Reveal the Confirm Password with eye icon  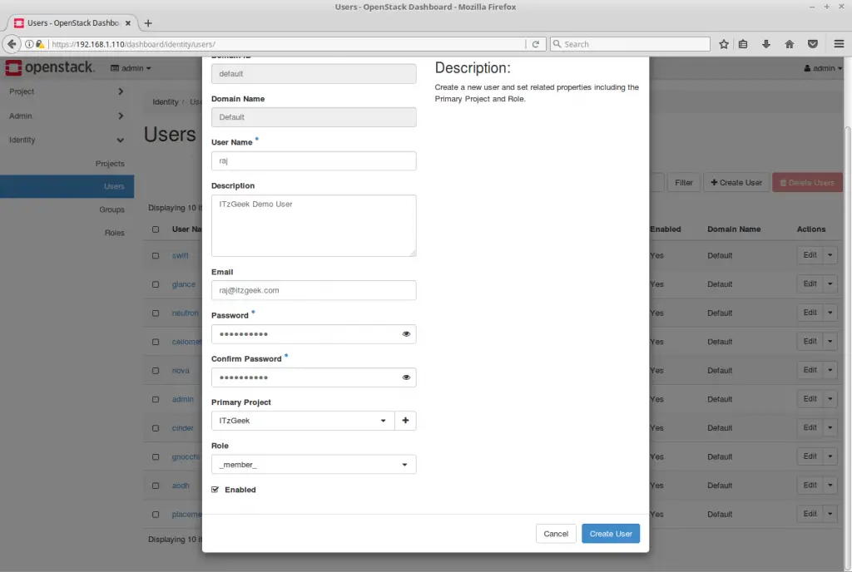click(x=406, y=377)
